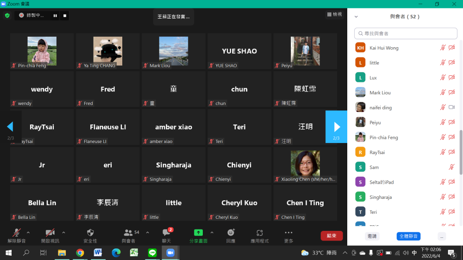Unmute microphone (解除靜音) button
463x260 pixels.
coord(17,233)
